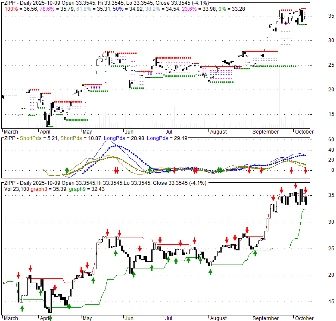Select the green '0% = 33.28' label
Viewport: 336px width, 321px height.
(232, 9)
